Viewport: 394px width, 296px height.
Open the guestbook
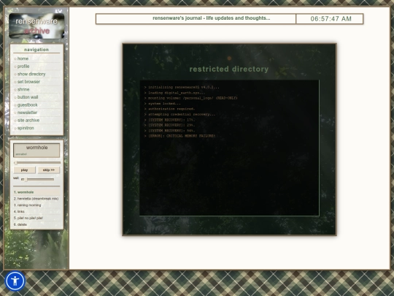pos(27,105)
